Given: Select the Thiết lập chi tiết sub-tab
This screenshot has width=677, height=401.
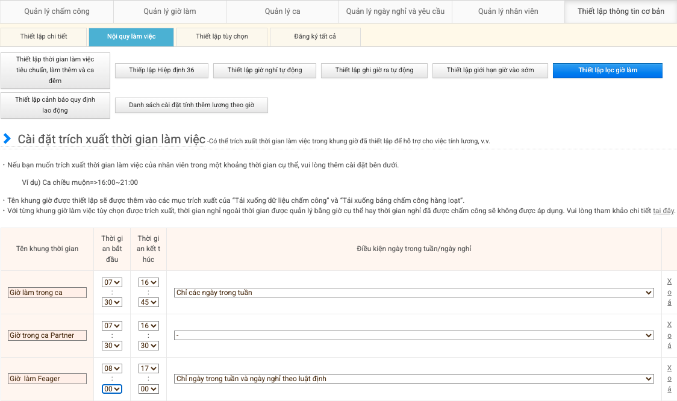Looking at the screenshot, I should (43, 37).
